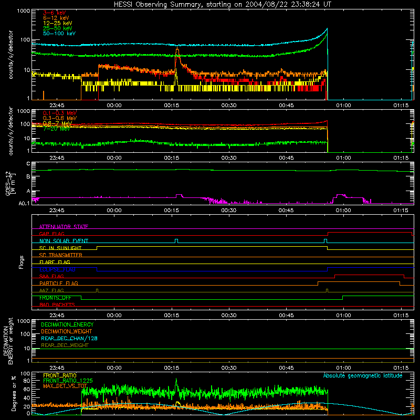This screenshot has height=420, width=420.
Task: Click the vertical Flags axis label
Action: tap(22, 262)
